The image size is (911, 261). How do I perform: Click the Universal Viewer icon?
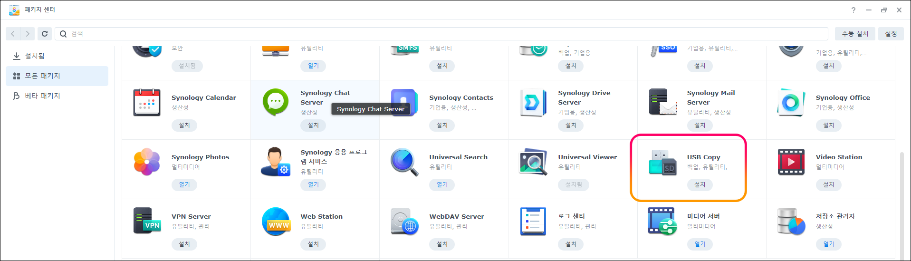(x=533, y=162)
